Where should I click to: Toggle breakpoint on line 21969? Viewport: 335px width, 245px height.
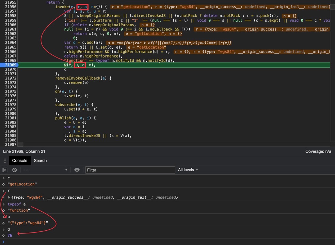pos(11,65)
